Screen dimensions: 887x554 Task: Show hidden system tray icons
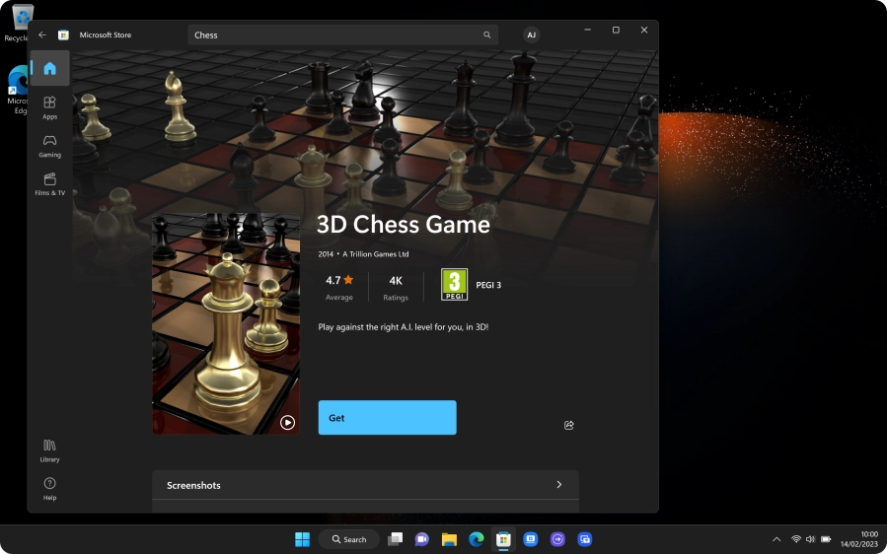pos(776,539)
